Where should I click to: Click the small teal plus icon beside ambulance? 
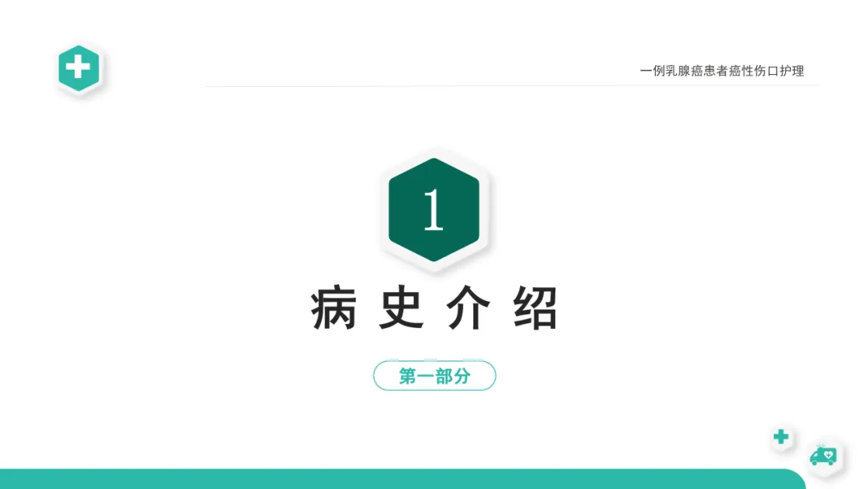pos(781,437)
